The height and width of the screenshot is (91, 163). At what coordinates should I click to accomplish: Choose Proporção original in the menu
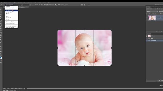(x=12, y=8)
